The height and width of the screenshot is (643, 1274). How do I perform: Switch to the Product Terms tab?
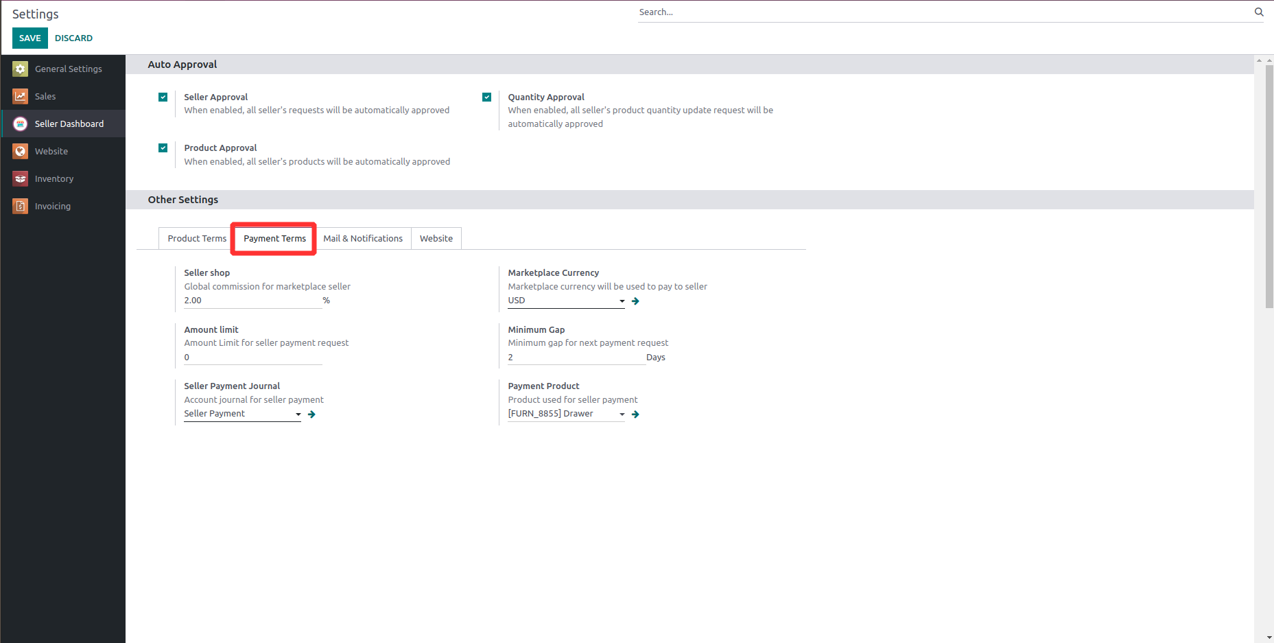click(197, 238)
